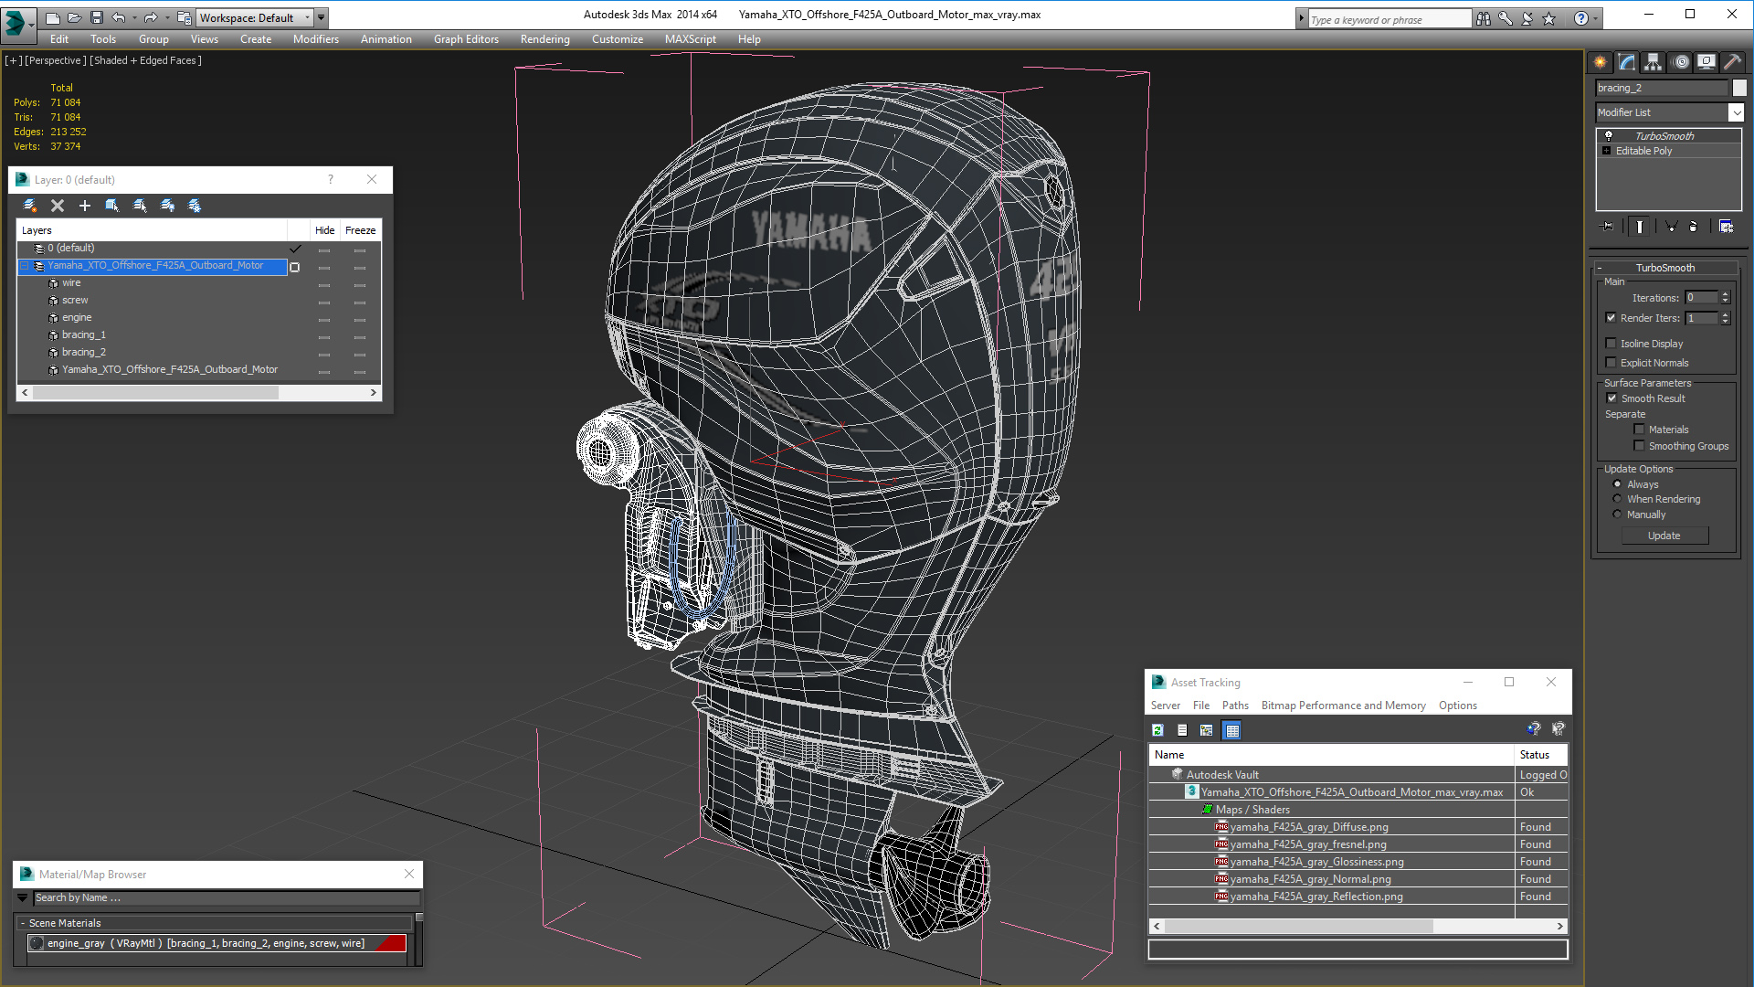Toggle Show End Result icon

(x=1640, y=226)
